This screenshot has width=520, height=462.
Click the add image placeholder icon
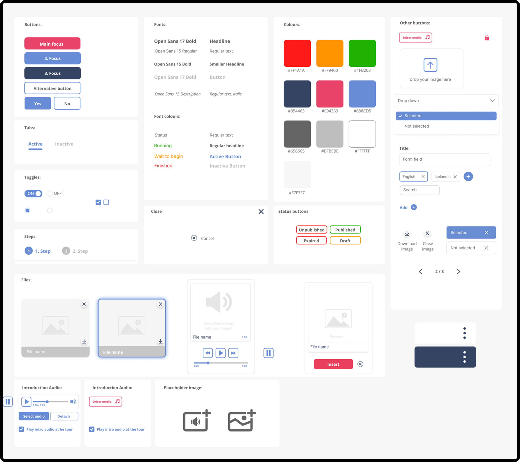242,421
